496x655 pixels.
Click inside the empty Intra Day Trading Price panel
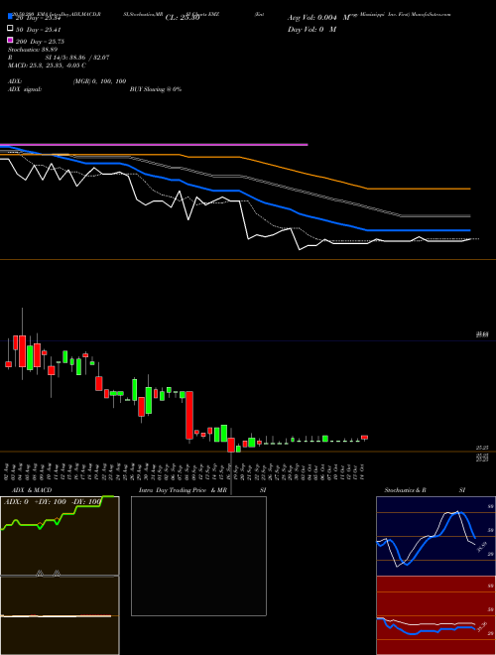coord(198,556)
